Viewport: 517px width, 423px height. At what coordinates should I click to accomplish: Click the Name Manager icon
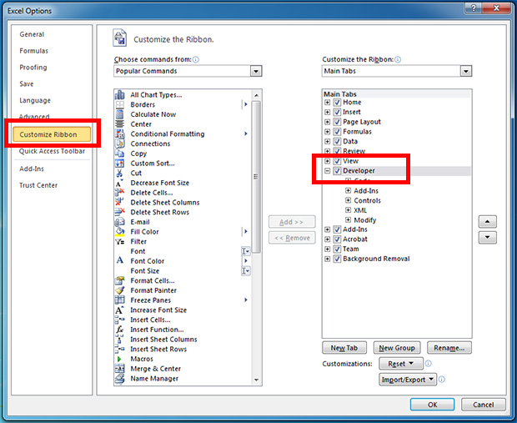(120, 379)
